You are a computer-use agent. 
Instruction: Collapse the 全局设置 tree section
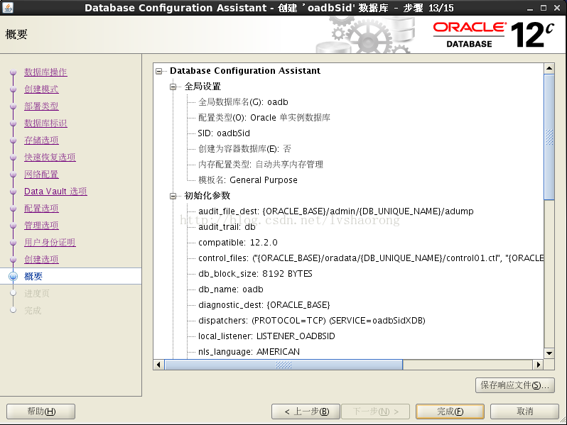click(173, 87)
